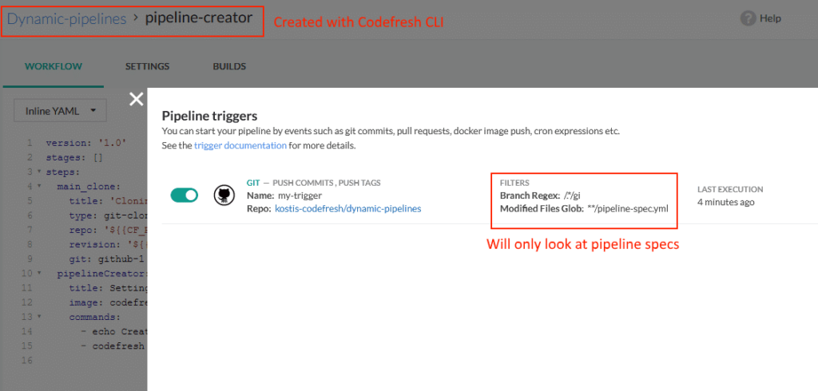
Task: Disable the my-trigger toggle switch
Action: pyautogui.click(x=185, y=195)
